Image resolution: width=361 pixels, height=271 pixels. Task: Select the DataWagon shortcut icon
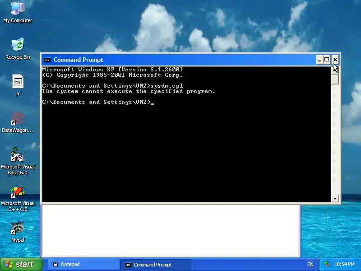coord(18,122)
